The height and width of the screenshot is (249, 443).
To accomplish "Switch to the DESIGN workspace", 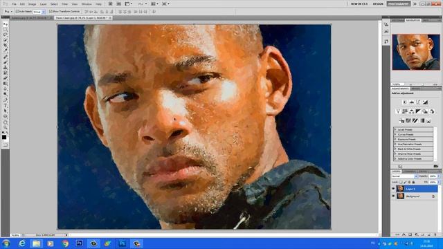I will 378,4.
